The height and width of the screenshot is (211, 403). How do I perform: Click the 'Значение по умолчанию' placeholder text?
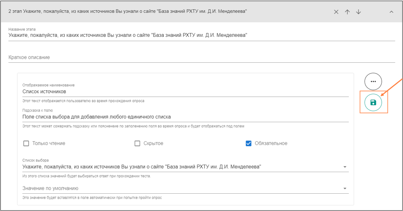tap(50, 188)
